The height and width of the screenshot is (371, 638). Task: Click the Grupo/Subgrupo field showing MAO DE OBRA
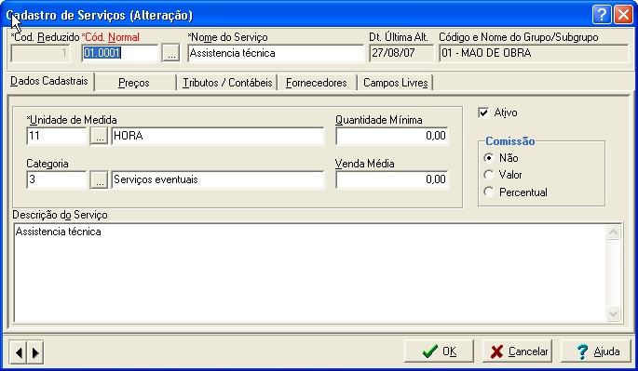point(535,53)
